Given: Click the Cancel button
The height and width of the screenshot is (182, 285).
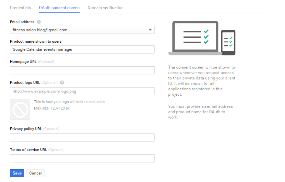Looking at the screenshot, I should click(35, 173).
